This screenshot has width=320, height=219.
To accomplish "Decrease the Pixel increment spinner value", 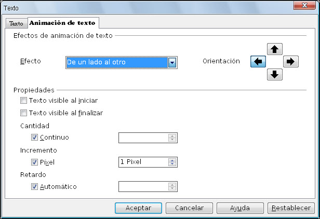I will [x=172, y=164].
